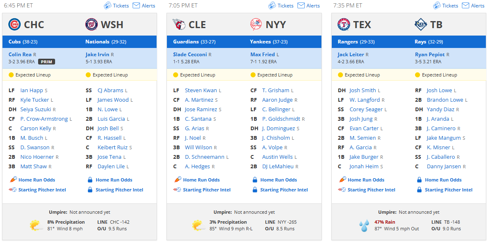Click the Rays team logo
Screen dimensions: 490x246
click(x=421, y=24)
